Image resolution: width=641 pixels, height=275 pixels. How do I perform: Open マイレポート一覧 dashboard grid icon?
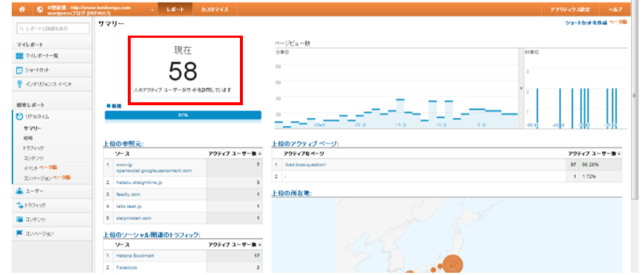[x=19, y=56]
